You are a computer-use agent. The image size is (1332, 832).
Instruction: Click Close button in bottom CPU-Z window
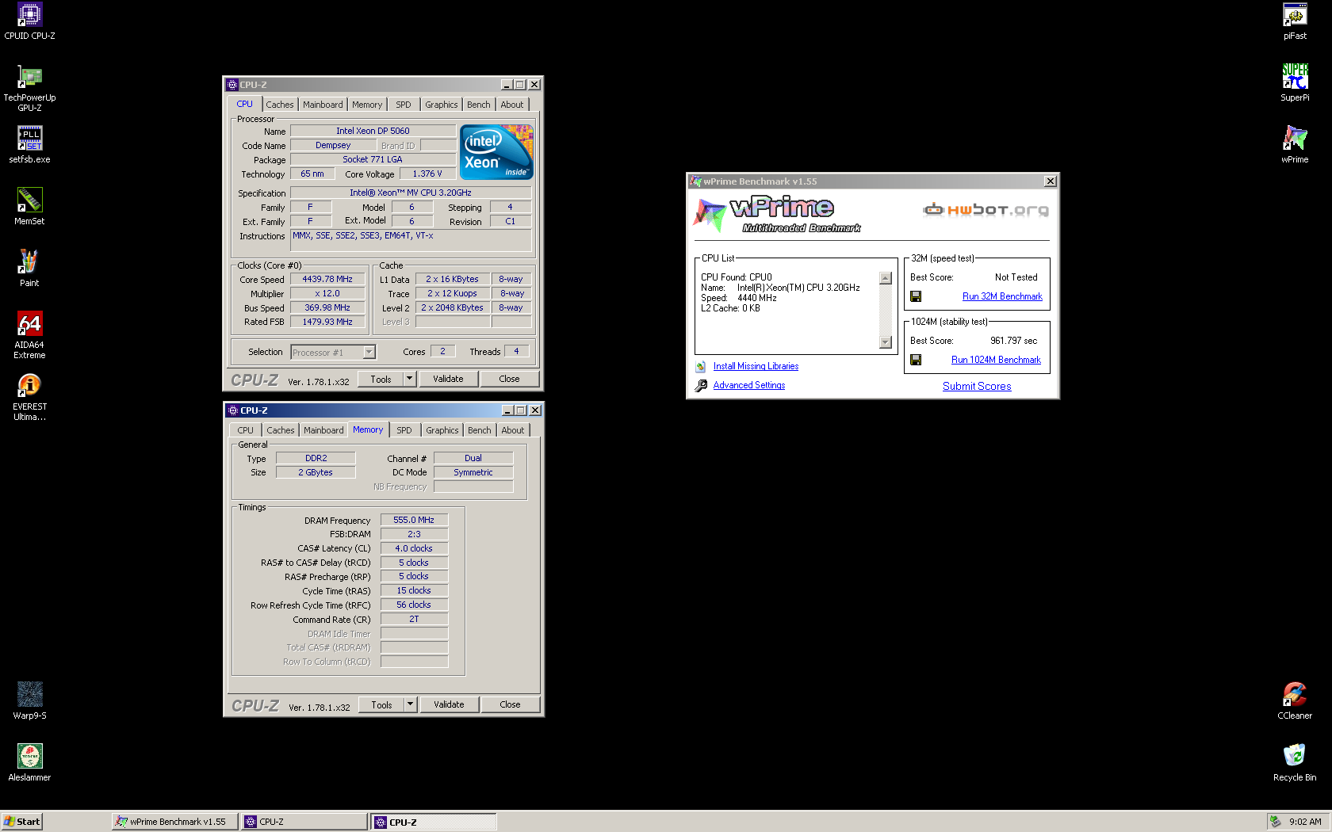tap(510, 704)
